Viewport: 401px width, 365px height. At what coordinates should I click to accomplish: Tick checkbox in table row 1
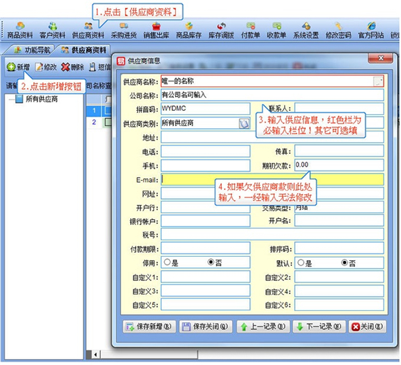108,110
